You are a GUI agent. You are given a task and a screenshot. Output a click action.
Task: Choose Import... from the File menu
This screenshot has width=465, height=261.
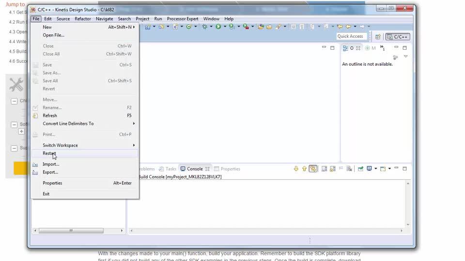[85, 164]
